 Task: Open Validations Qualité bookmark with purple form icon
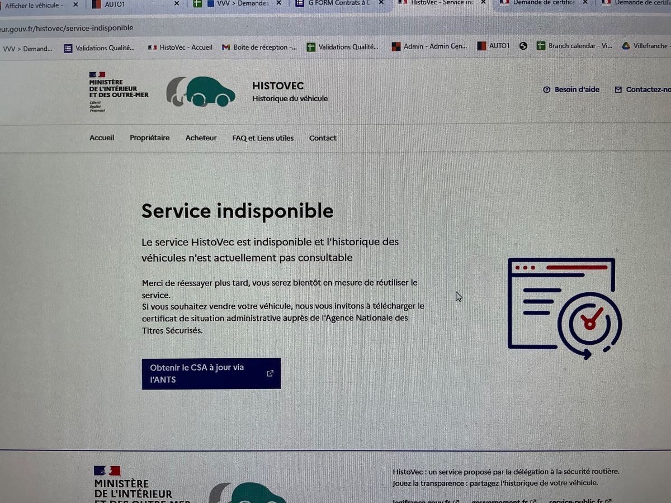click(x=99, y=48)
